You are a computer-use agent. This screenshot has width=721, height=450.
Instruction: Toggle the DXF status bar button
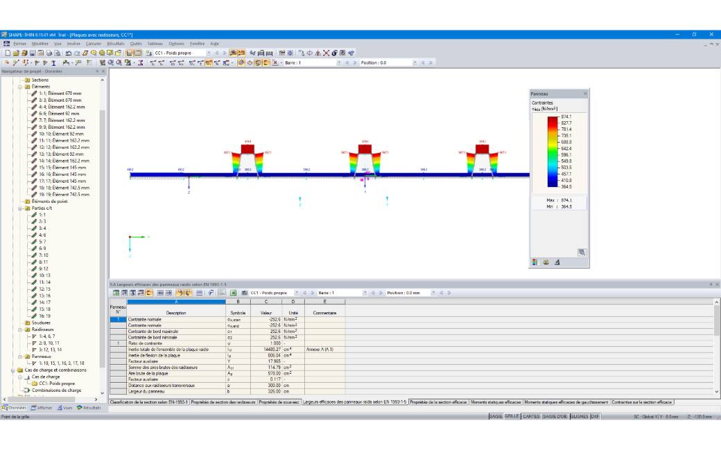click(595, 417)
